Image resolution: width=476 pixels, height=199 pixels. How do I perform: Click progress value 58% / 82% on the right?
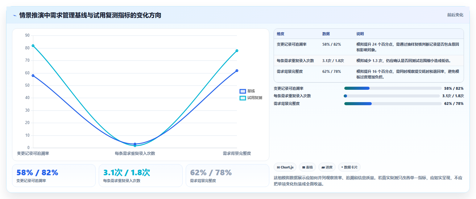(x=454, y=88)
